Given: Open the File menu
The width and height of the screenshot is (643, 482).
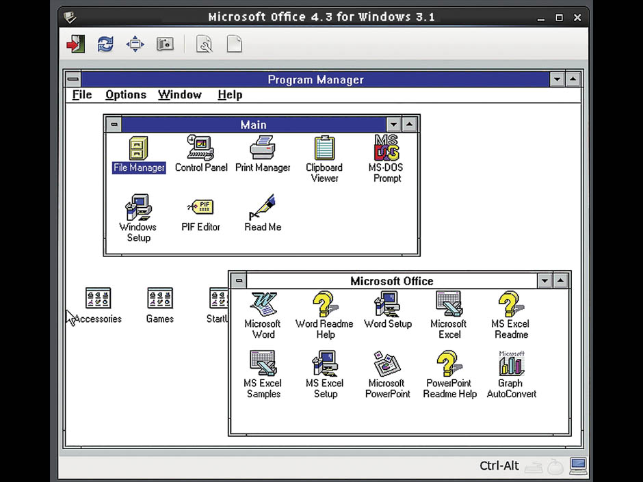Looking at the screenshot, I should [x=82, y=94].
